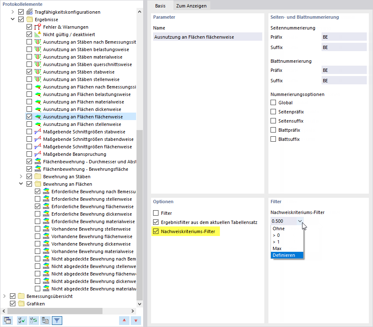Image resolution: width=373 pixels, height=327 pixels.
Task: Select Ohne in the filter dropdown list
Action: coord(287,229)
